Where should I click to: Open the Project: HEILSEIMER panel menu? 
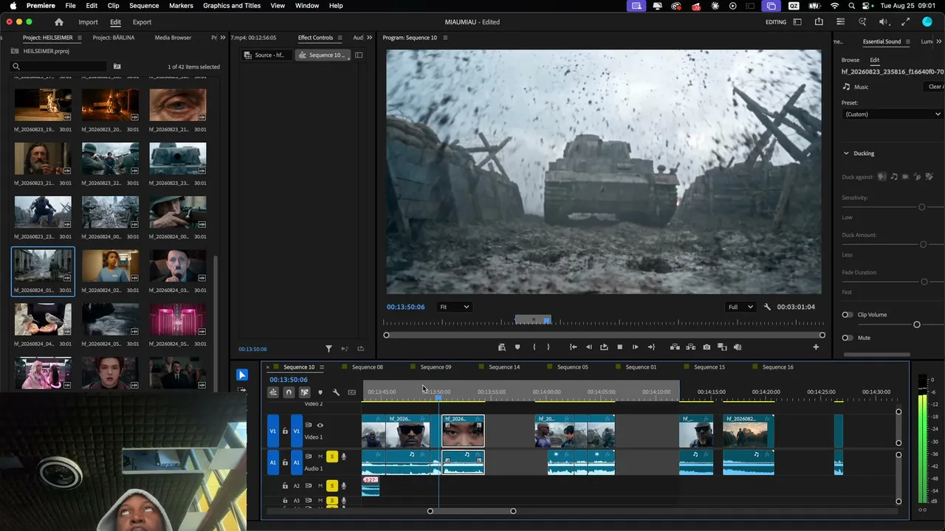(80, 38)
